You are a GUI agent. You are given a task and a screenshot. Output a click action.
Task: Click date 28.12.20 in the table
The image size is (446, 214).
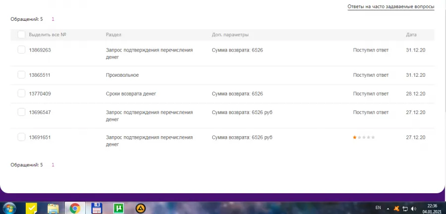coord(416,94)
